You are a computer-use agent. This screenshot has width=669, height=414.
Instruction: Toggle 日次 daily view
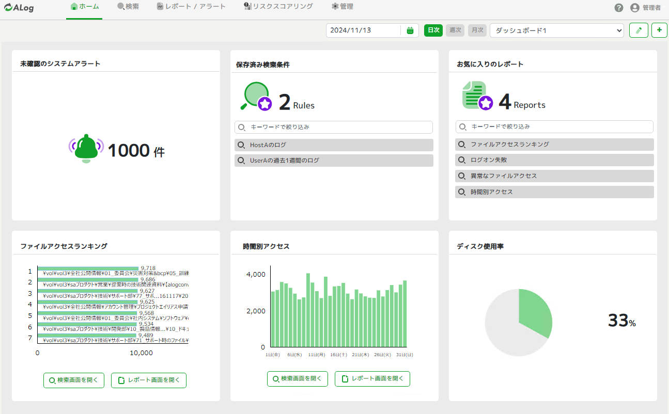coord(433,30)
